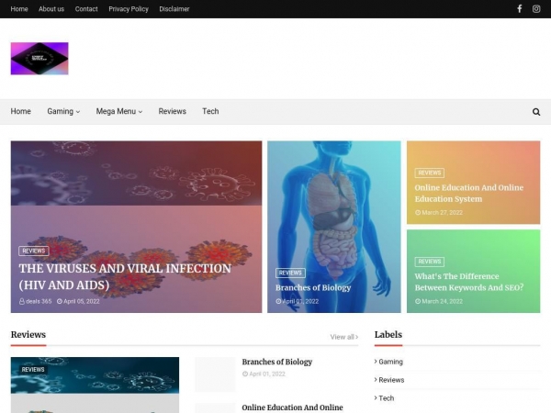
Task: Expand the Gaming menu chevron
Action: coord(78,112)
